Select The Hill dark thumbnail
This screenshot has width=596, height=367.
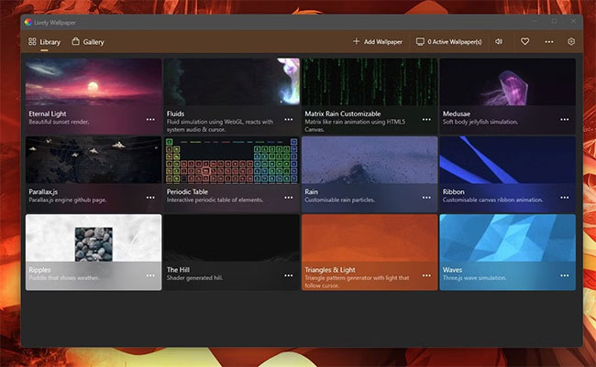[x=231, y=238]
